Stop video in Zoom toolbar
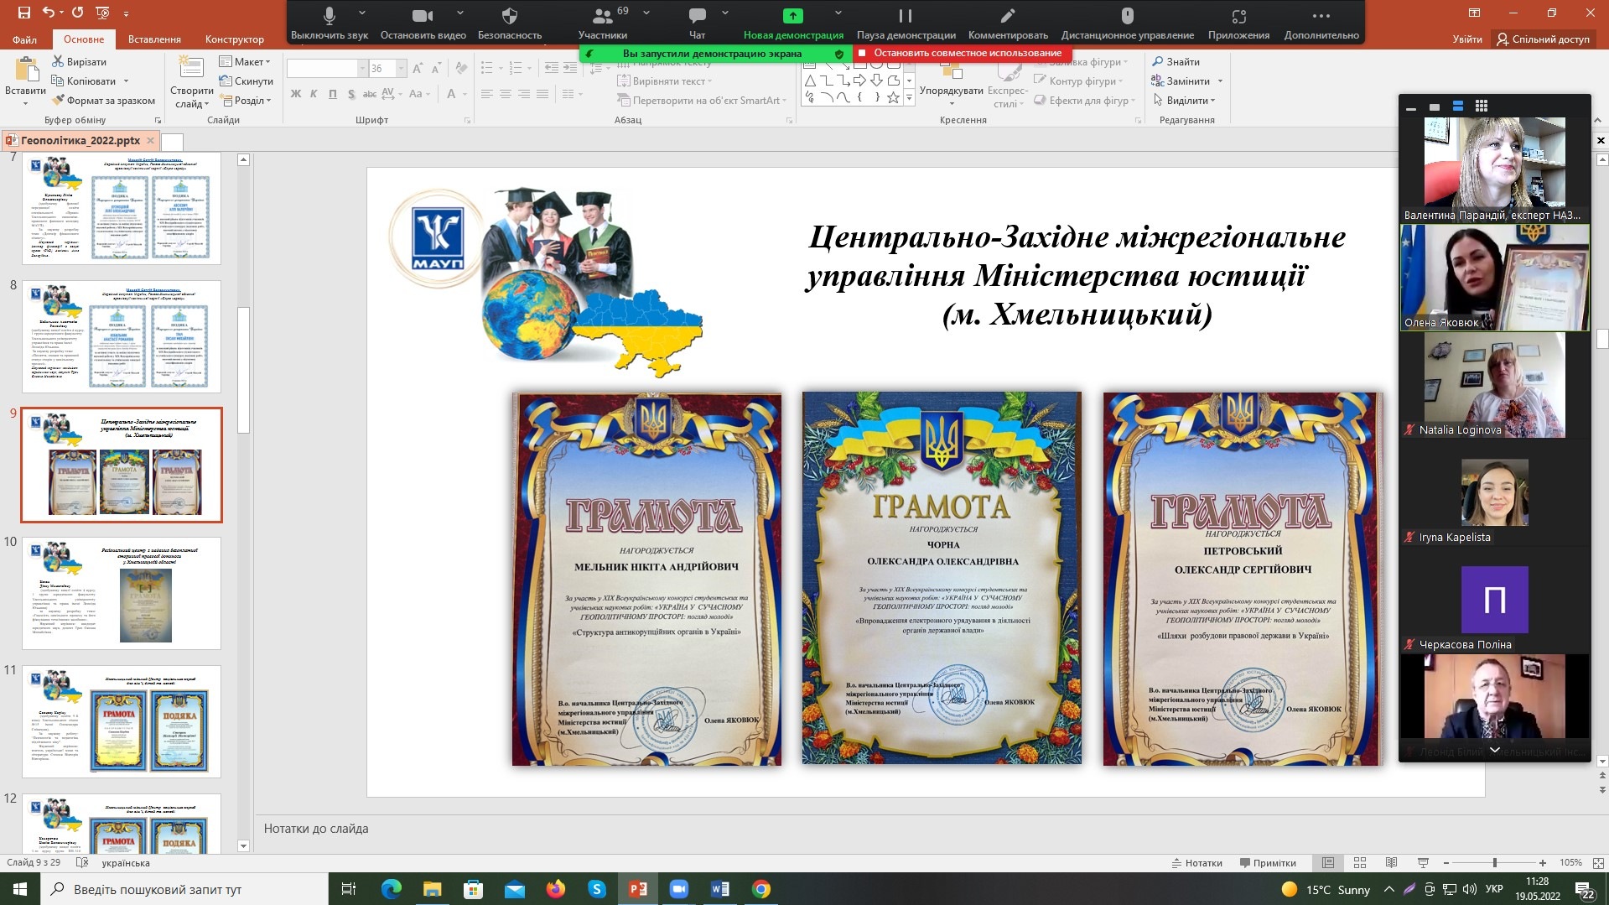This screenshot has height=905, width=1609. [423, 16]
